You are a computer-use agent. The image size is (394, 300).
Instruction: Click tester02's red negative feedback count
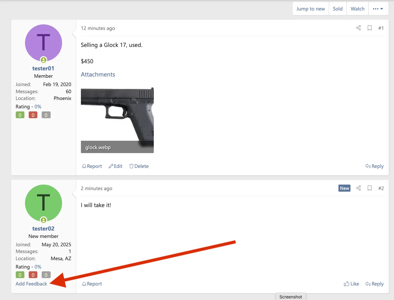pos(33,275)
